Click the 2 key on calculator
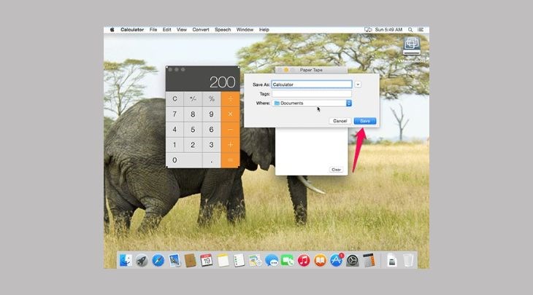 click(193, 145)
